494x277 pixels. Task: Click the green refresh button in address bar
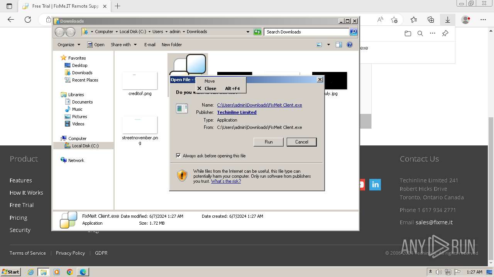tap(257, 32)
